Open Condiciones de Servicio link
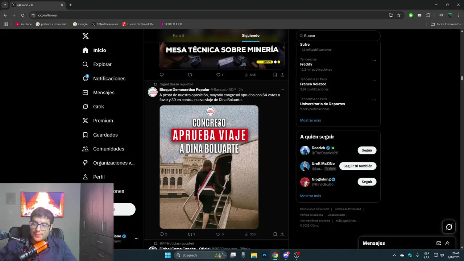This screenshot has height=261, width=464. pos(314,209)
